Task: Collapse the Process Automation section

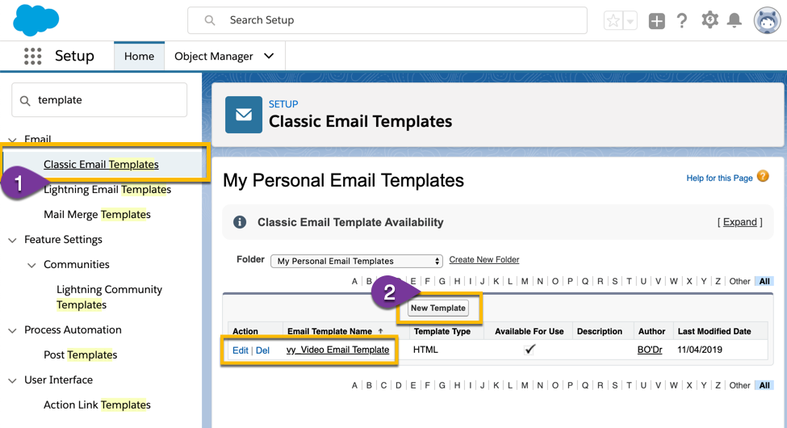Action: pyautogui.click(x=13, y=330)
